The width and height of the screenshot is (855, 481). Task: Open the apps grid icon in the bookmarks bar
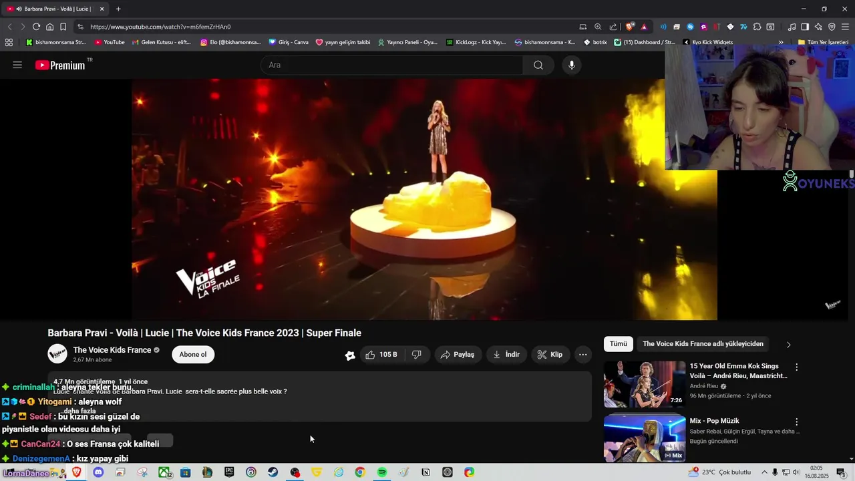9,42
